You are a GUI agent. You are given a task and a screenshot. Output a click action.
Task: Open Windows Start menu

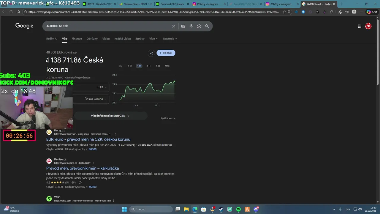pyautogui.click(x=124, y=209)
